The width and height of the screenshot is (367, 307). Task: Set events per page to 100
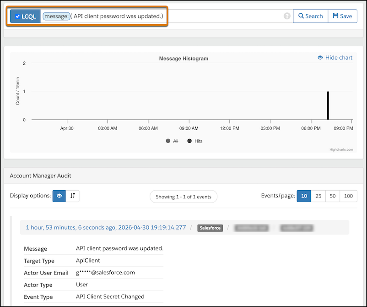click(x=348, y=196)
